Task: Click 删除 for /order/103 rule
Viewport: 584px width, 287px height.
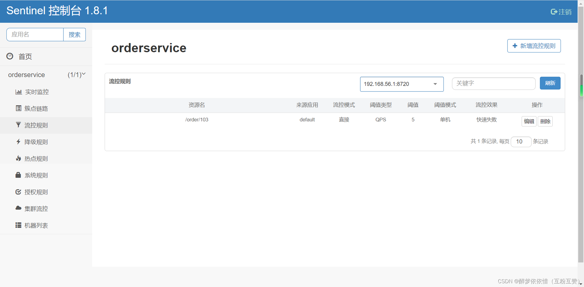Action: click(x=545, y=121)
